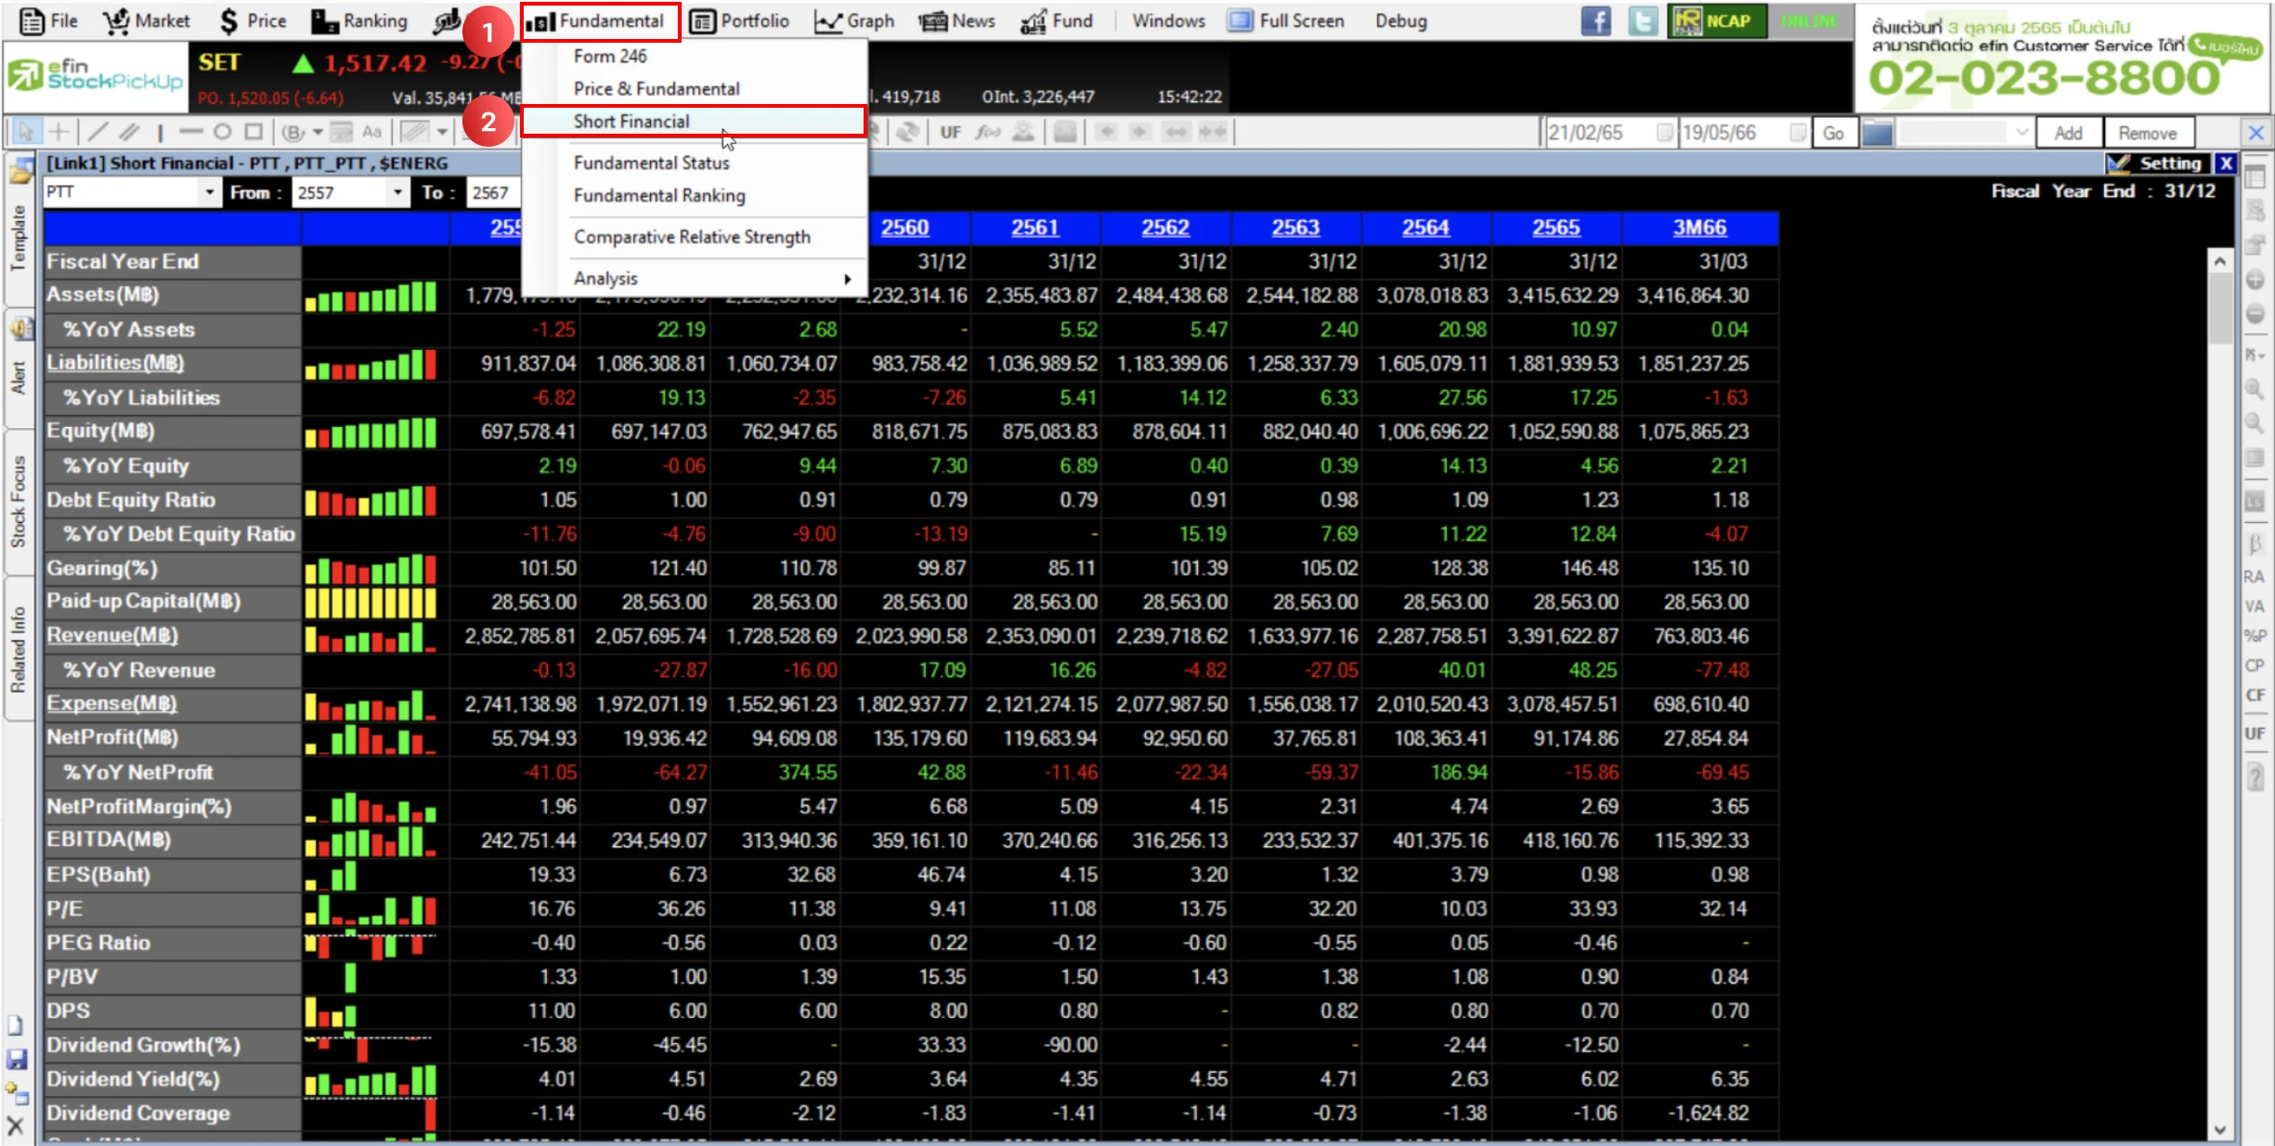
Task: Toggle the checkbox in the 21/02/65 date field
Action: tap(1664, 133)
